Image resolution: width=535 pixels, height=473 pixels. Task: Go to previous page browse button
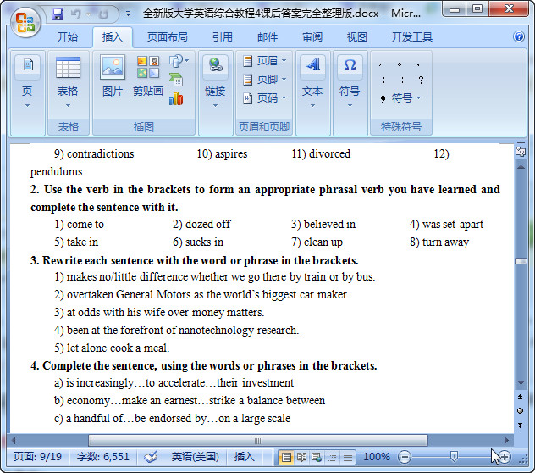[x=521, y=397]
